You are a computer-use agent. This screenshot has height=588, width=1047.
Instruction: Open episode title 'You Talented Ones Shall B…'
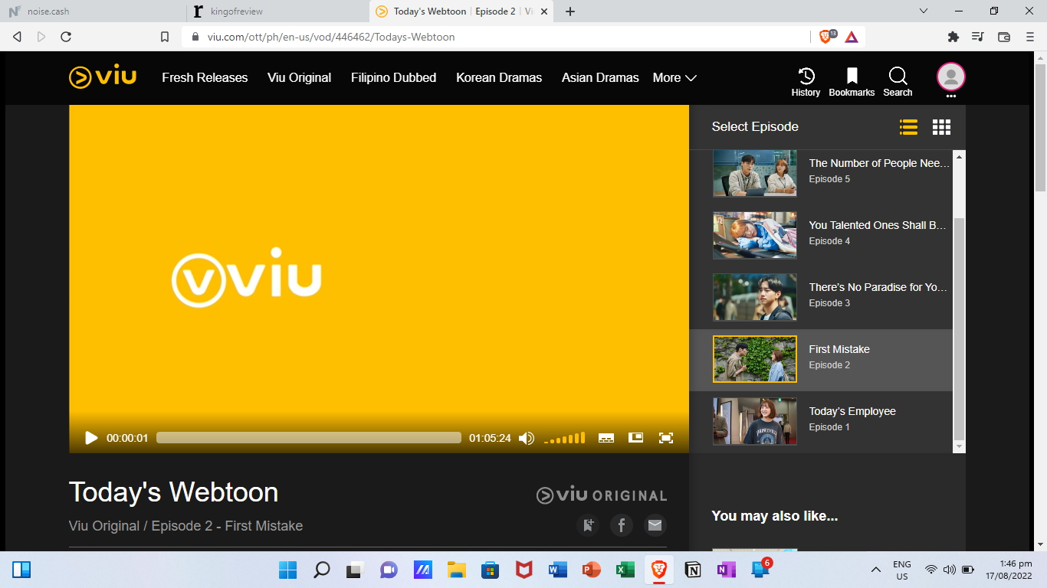click(878, 225)
